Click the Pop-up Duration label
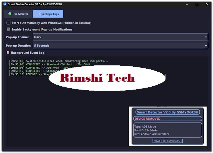 (19, 46)
